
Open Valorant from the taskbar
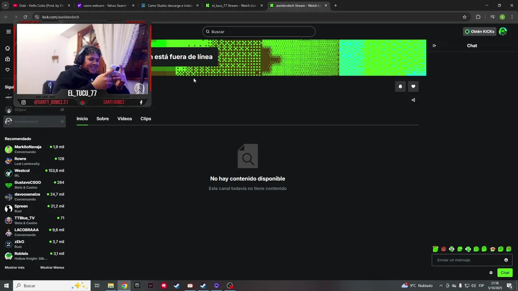pyautogui.click(x=151, y=286)
